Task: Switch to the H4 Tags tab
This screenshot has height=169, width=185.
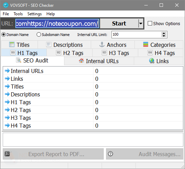Action: (161, 53)
